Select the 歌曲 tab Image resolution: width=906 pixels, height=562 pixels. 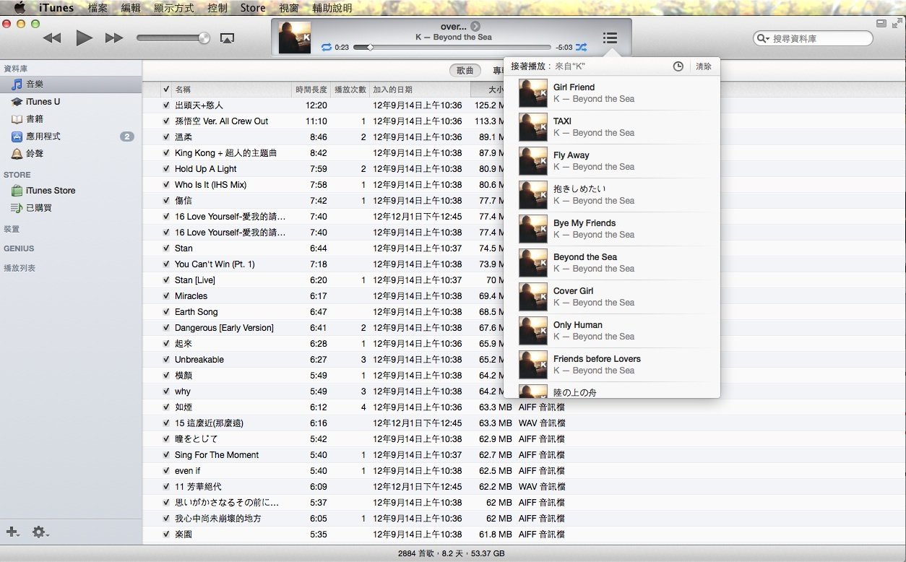465,71
